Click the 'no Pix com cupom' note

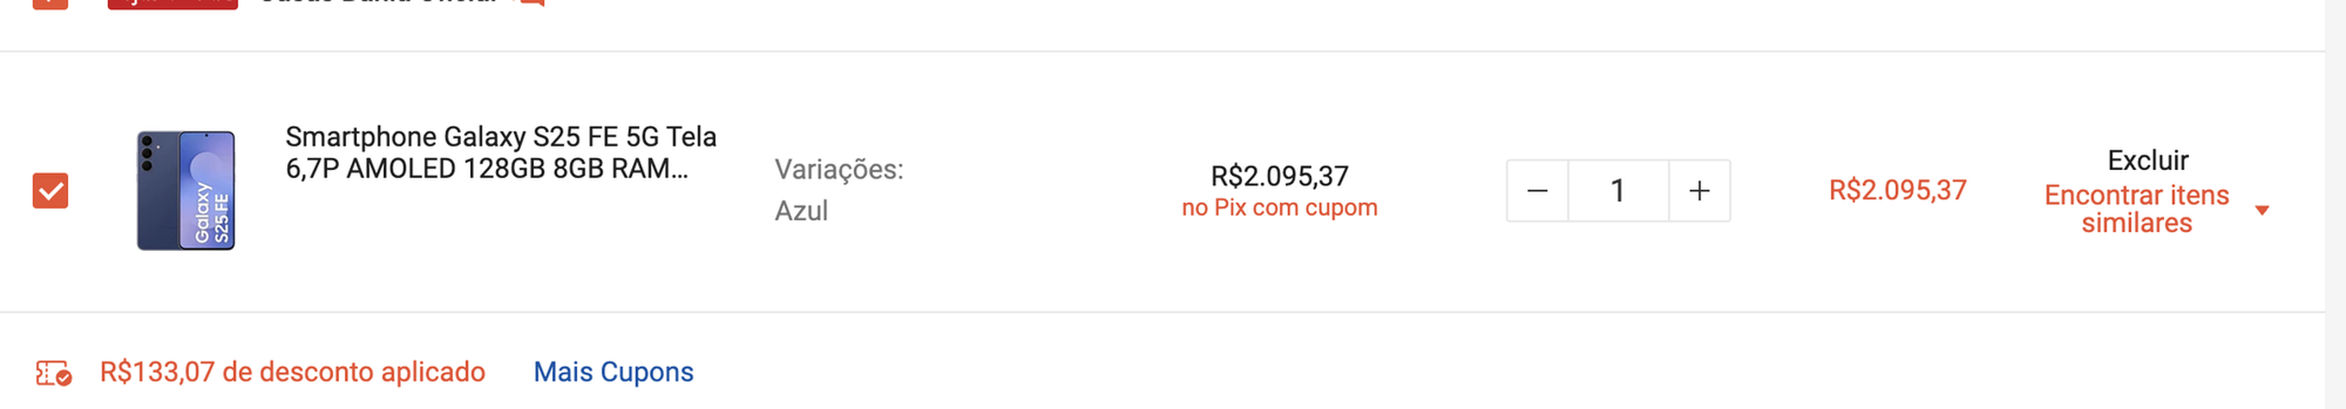[x=1280, y=208]
